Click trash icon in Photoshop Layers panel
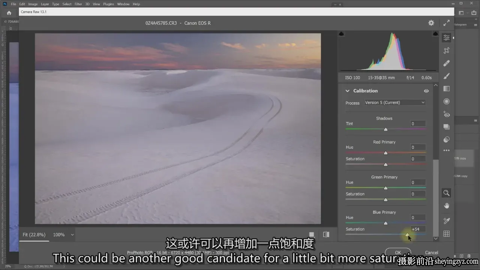 469,256
